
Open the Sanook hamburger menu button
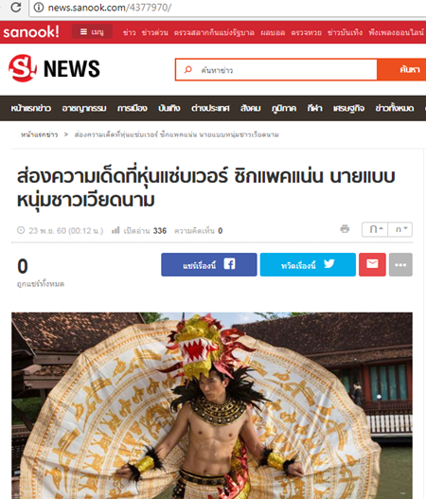(x=92, y=31)
